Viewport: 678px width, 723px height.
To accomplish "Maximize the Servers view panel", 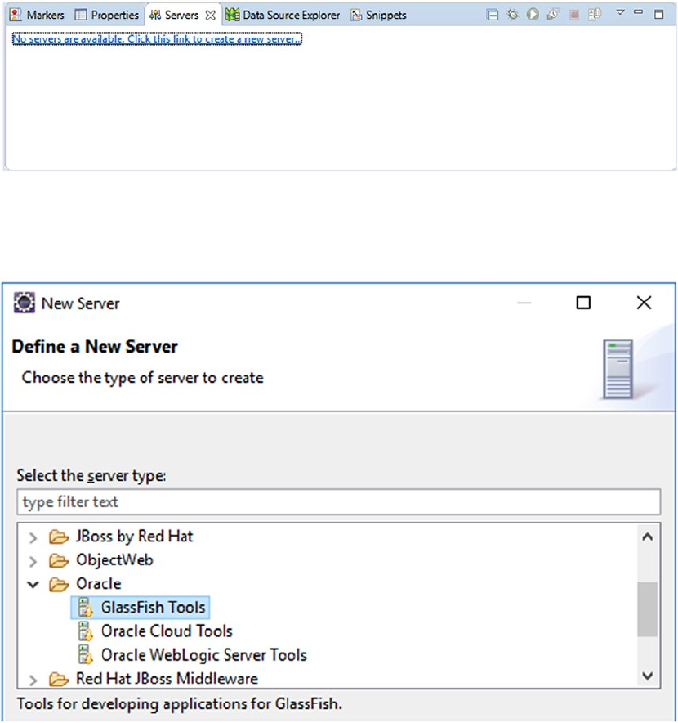I will coord(659,14).
